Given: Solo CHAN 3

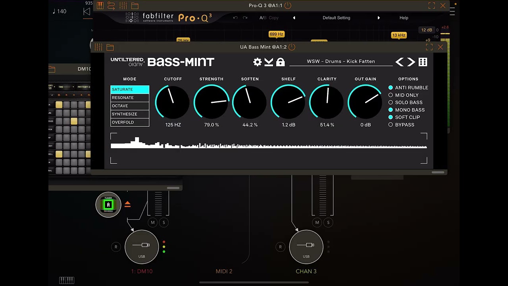Looking at the screenshot, I should [x=328, y=222].
